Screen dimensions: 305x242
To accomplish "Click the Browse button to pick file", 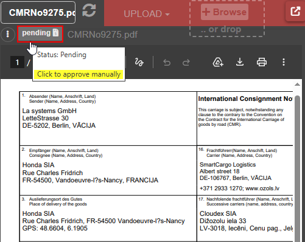I will [225, 12].
